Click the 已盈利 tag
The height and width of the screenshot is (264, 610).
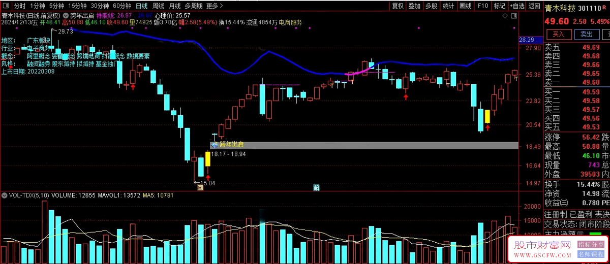[580, 214]
